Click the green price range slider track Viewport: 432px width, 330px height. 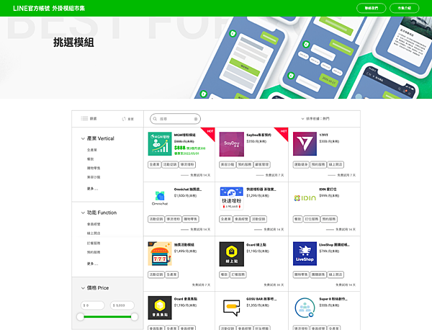107,317
